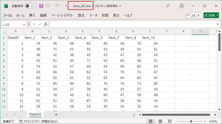Click the コメント (Comments) button
This screenshot has width=222, height=124.
[x=193, y=15]
